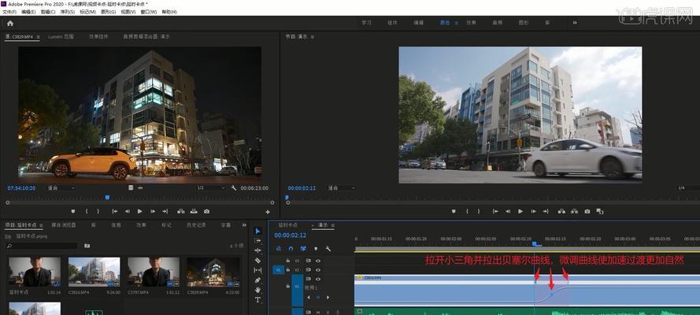
Task: Select the Ripple Edit tool
Action: pyautogui.click(x=257, y=250)
